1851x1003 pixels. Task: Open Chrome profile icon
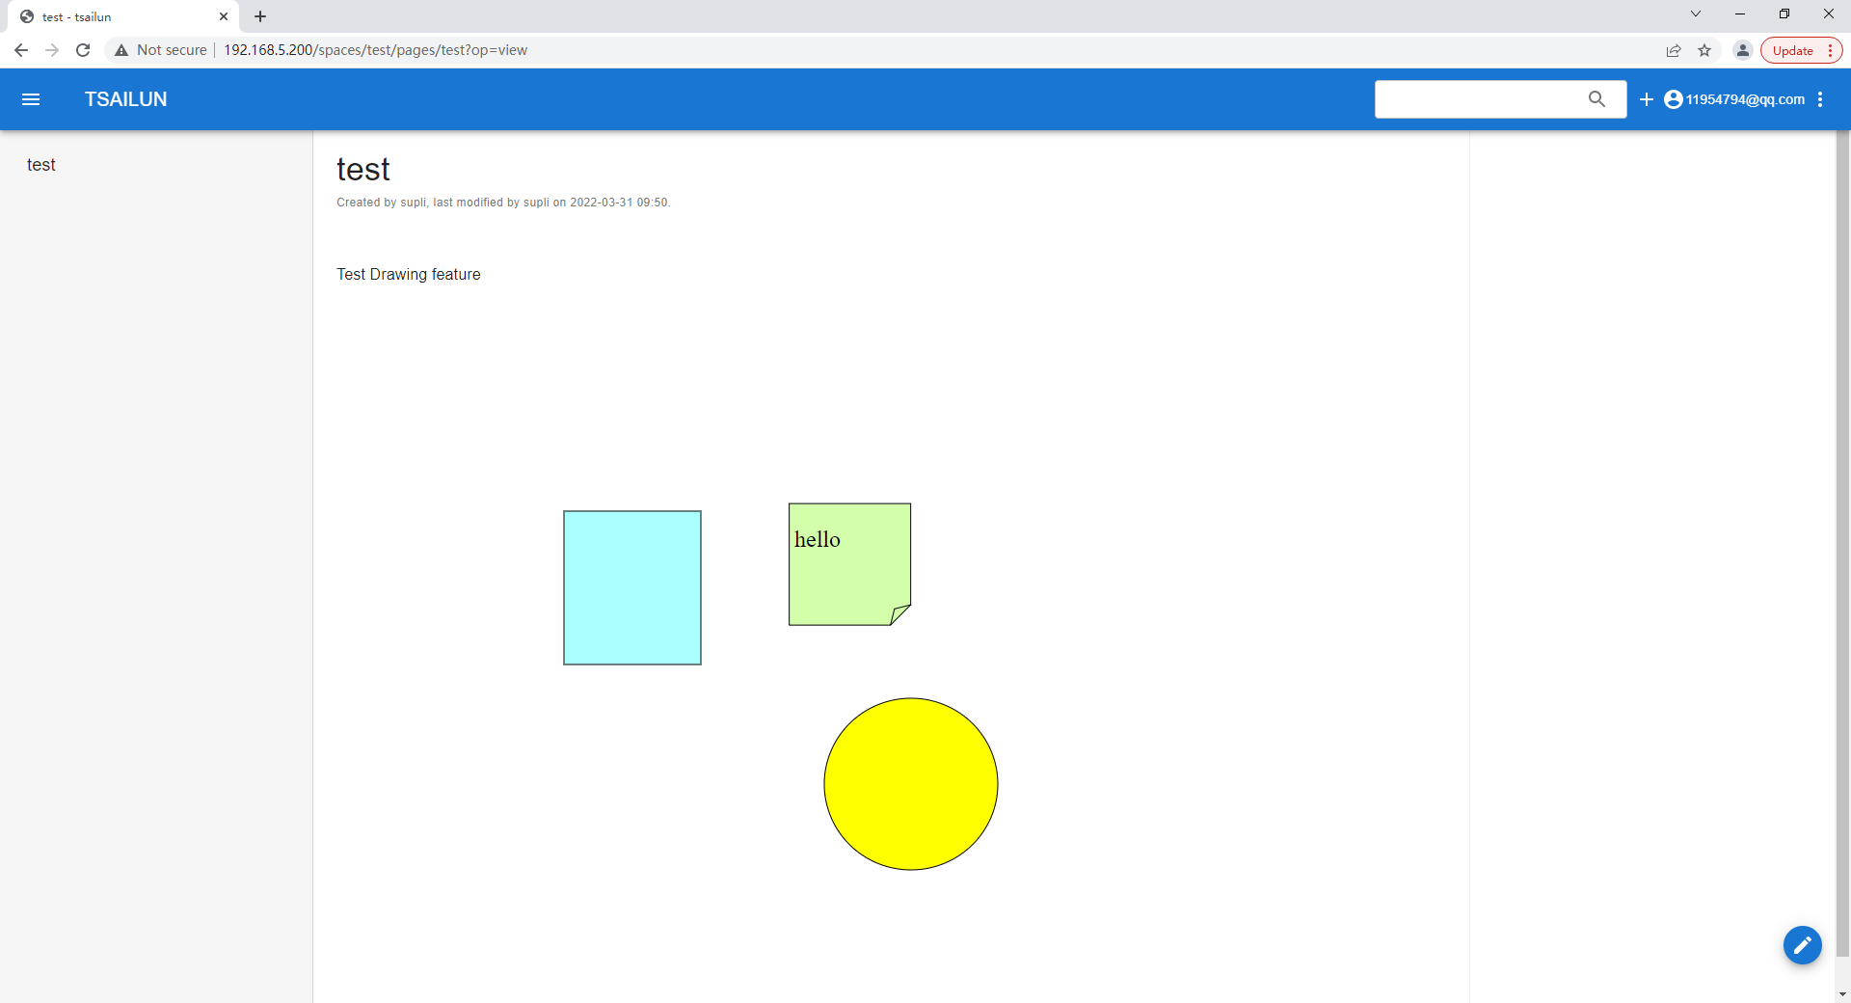click(x=1742, y=50)
